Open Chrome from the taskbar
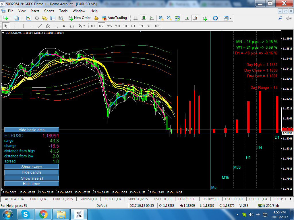The width and height of the screenshot is (294, 220). (x=43, y=214)
